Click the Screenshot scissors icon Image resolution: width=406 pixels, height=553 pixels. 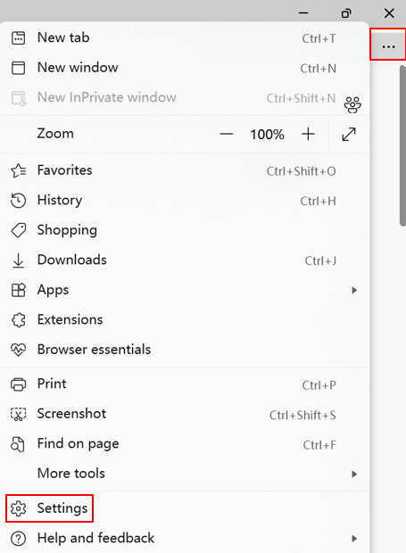(x=19, y=414)
